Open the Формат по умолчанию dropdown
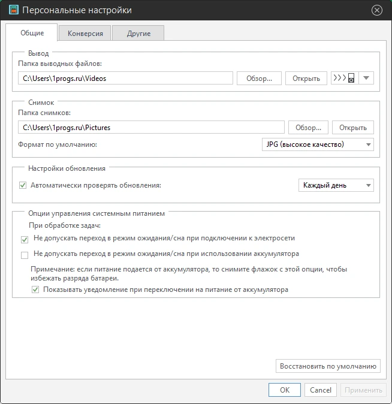The height and width of the screenshot is (404, 392). [x=318, y=144]
